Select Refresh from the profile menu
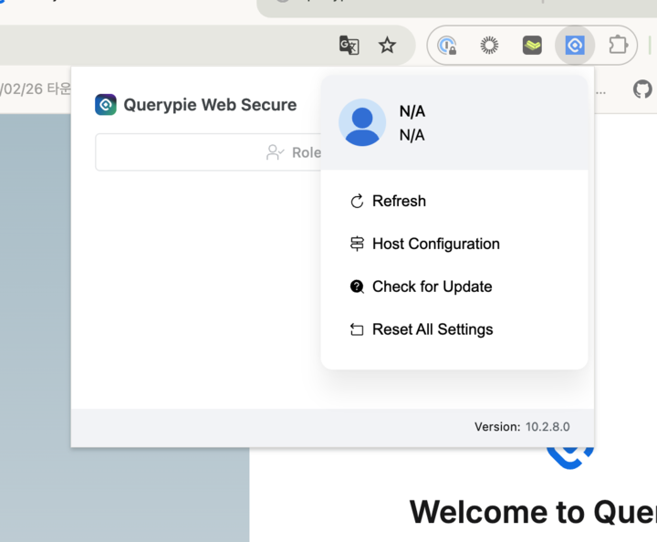Viewport: 657px width, 542px height. (399, 201)
